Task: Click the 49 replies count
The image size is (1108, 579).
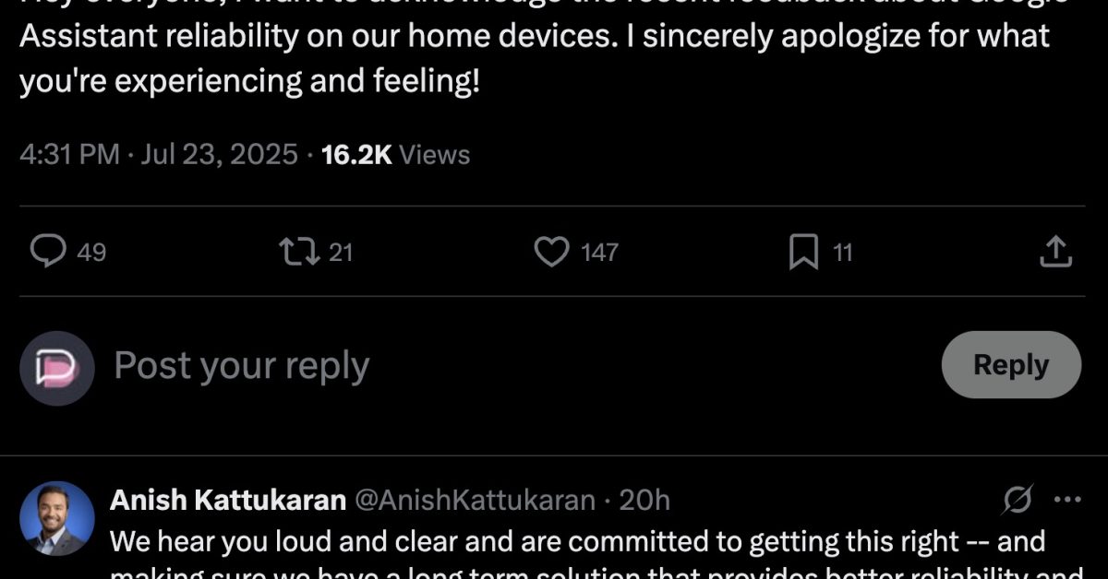Action: pos(91,252)
